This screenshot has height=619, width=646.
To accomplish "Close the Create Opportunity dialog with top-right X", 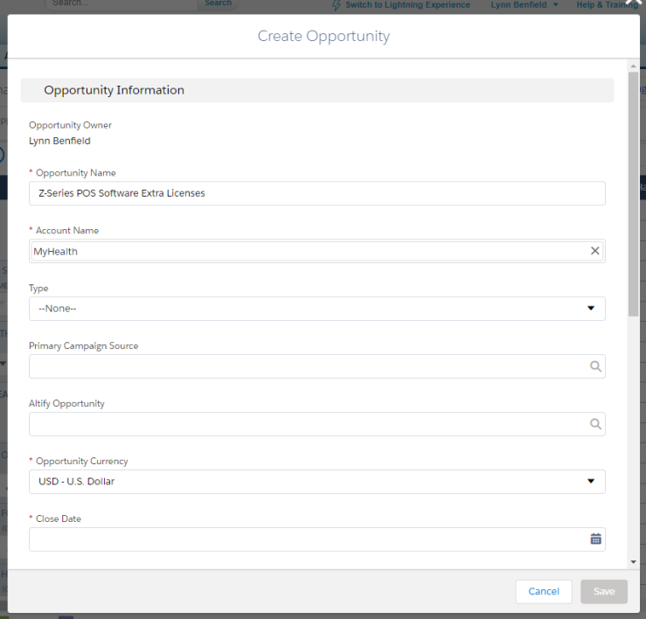I will 633,3.
